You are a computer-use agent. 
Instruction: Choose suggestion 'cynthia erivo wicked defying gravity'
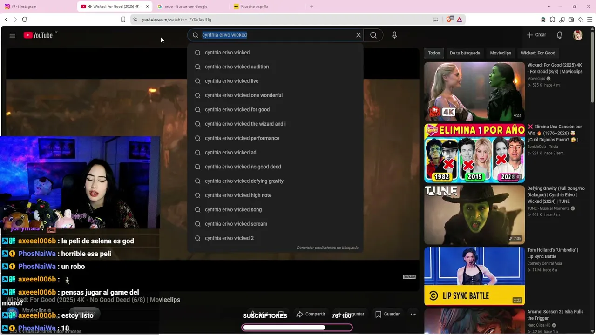(x=275, y=181)
